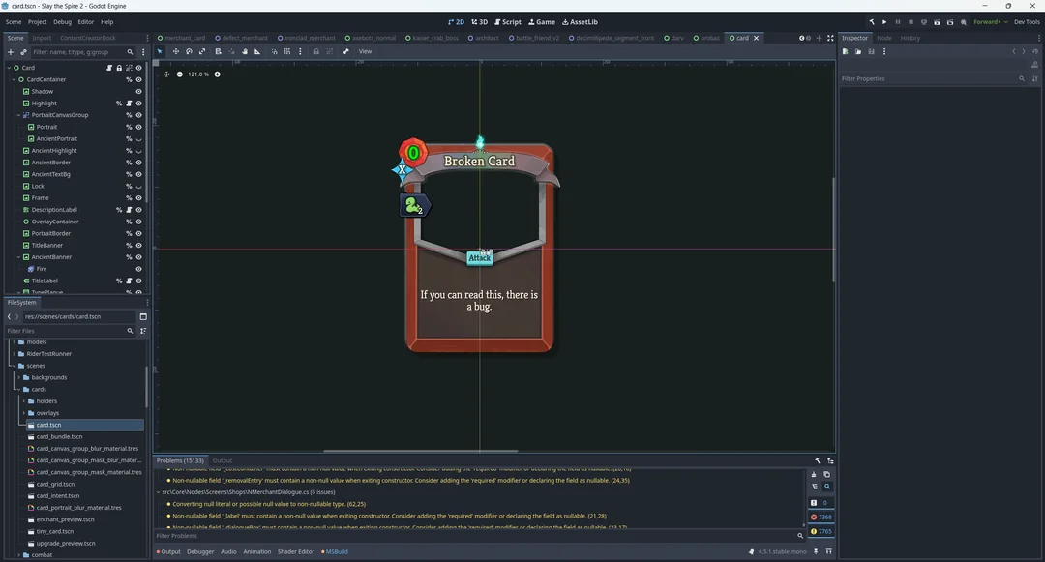Show the AncientPortrait node

point(138,139)
